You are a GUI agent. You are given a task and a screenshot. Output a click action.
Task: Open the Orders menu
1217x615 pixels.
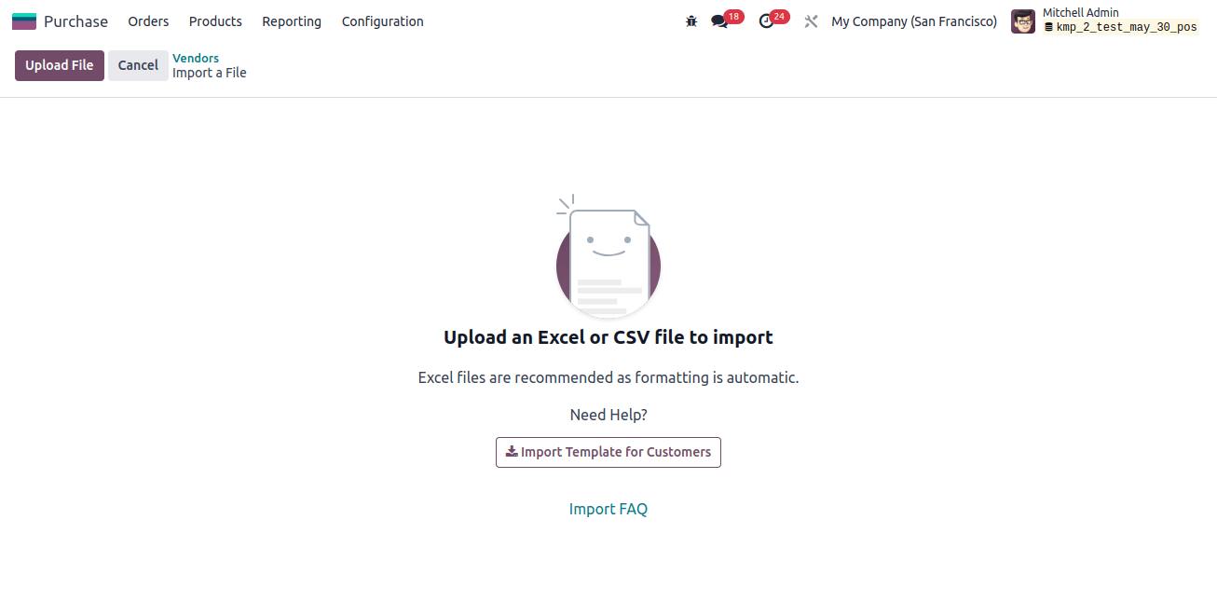point(148,21)
